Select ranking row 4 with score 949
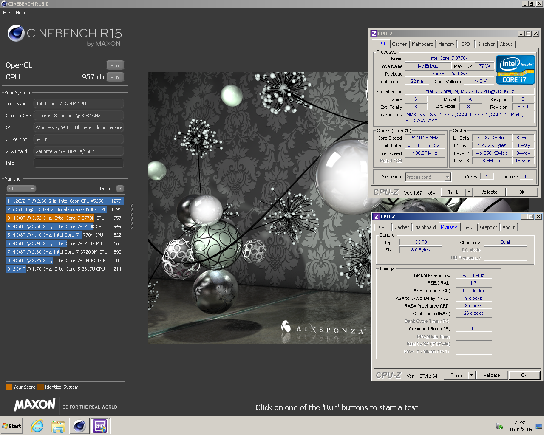The height and width of the screenshot is (435, 544). coord(65,226)
